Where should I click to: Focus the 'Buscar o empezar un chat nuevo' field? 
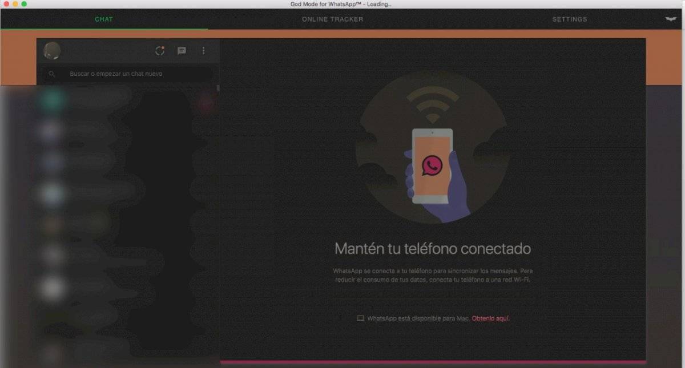click(127, 74)
